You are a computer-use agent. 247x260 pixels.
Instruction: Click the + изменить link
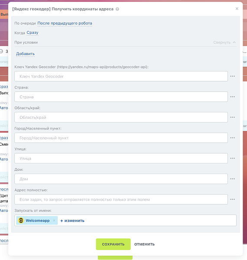[x=72, y=221]
